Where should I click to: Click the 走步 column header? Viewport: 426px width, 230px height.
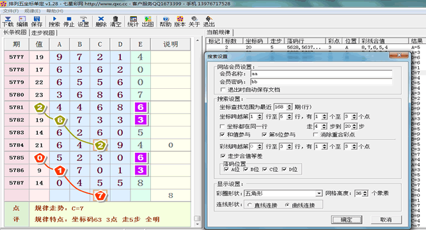276,41
